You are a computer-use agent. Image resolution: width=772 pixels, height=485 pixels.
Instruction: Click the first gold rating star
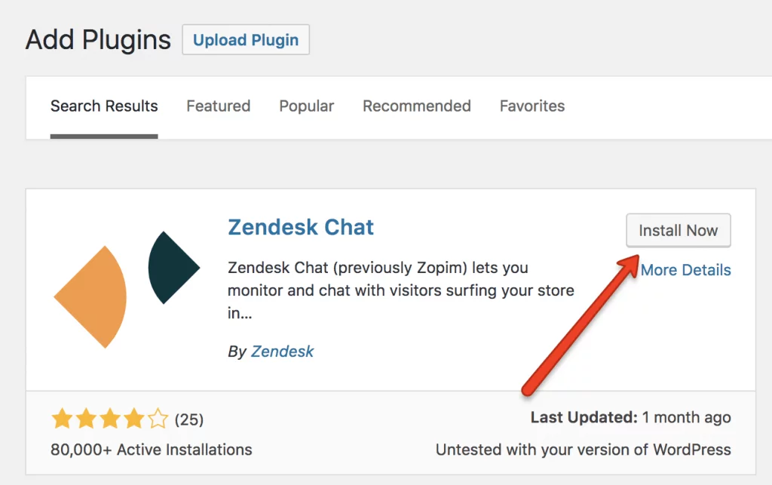[x=61, y=419]
